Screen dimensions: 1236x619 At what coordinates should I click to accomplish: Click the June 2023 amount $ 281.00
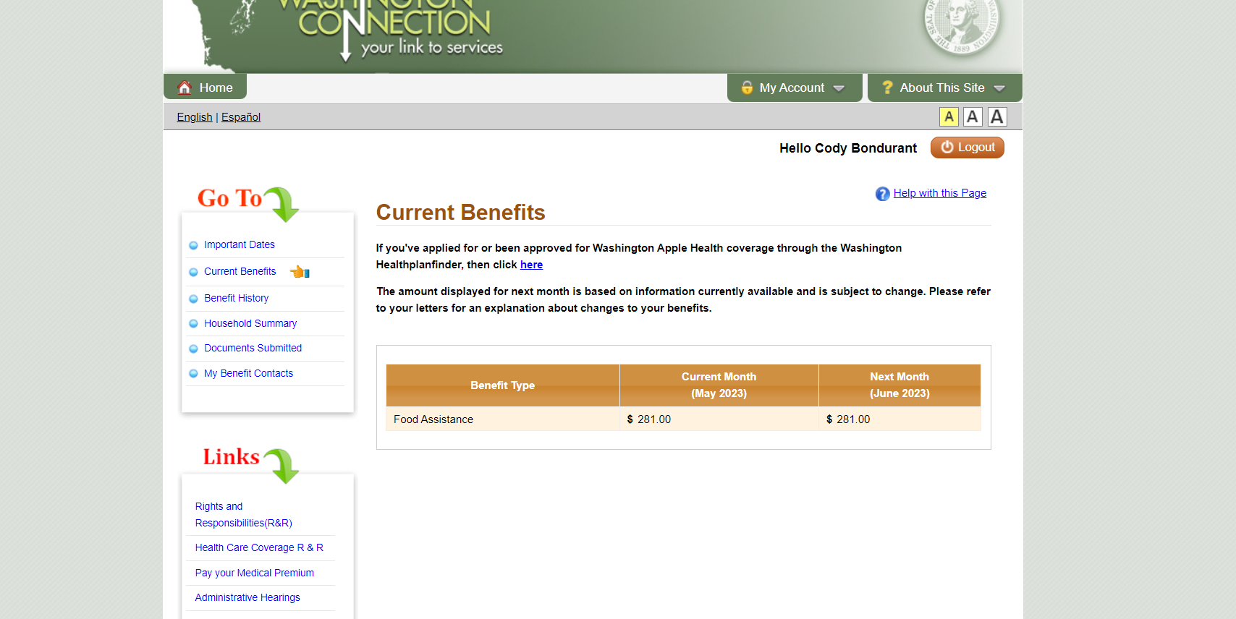point(848,419)
